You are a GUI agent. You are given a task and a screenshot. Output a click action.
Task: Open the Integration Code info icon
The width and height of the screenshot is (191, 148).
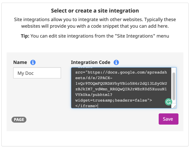116,62
